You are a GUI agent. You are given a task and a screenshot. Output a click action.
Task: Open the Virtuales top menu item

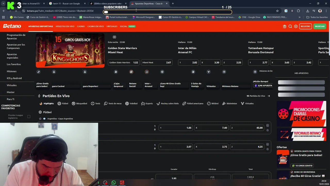[112, 26]
